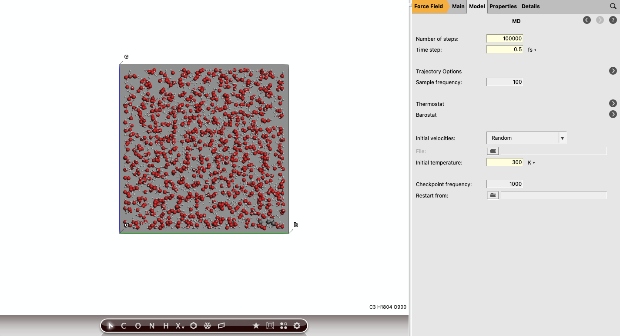Open the settings gear in the toolbar
The height and width of the screenshot is (336, 620).
(x=296, y=326)
